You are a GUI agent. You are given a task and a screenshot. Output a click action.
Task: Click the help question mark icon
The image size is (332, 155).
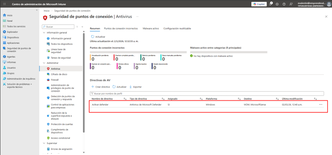284,4
